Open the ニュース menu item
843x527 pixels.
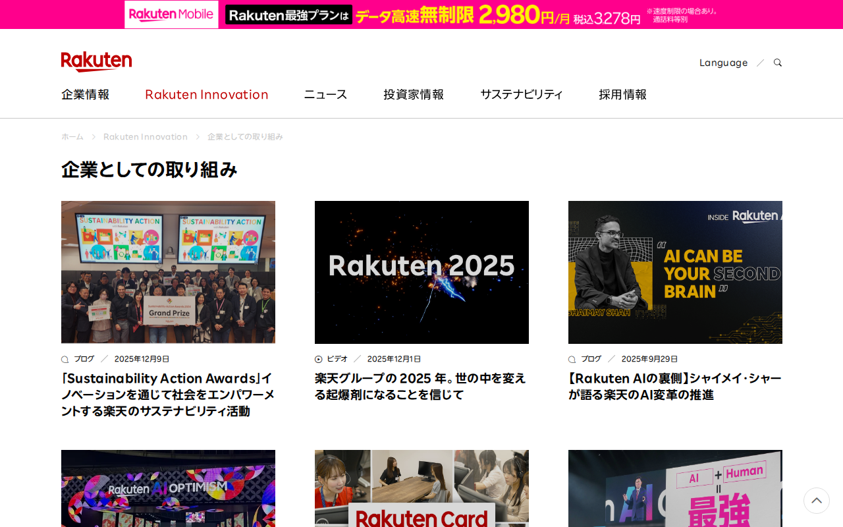325,94
